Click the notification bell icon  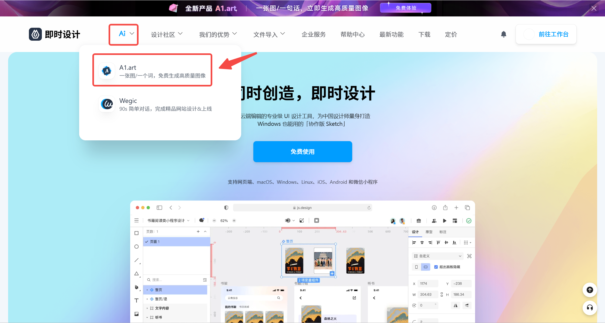(503, 34)
